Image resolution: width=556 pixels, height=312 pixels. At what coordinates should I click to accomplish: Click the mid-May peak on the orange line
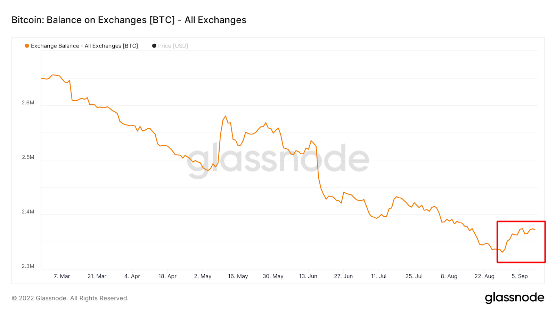pos(226,116)
